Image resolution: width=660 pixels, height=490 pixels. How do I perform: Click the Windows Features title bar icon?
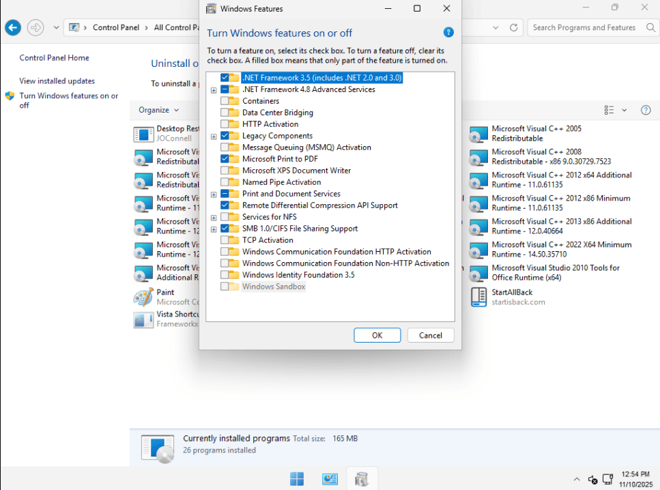click(211, 8)
